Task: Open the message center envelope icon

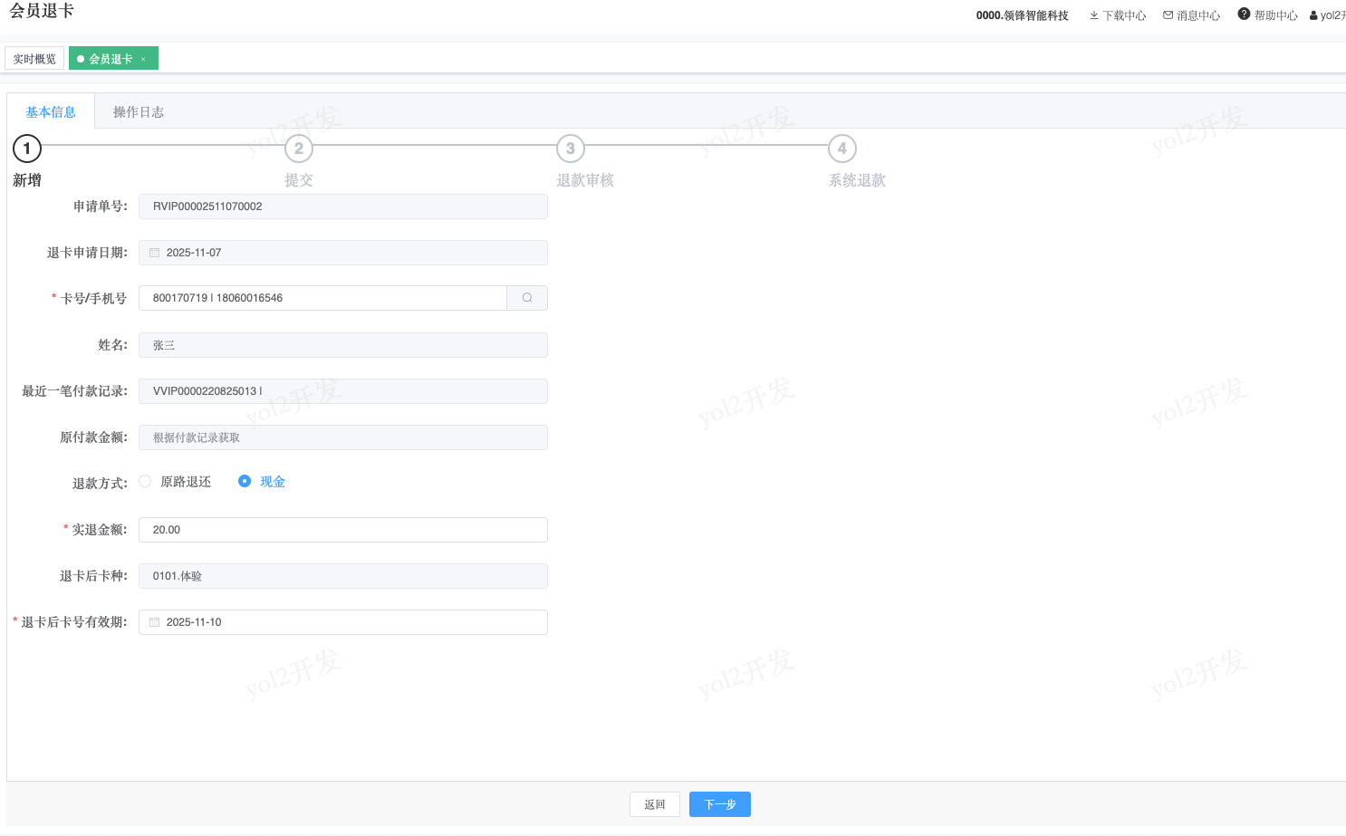Action: click(1168, 15)
